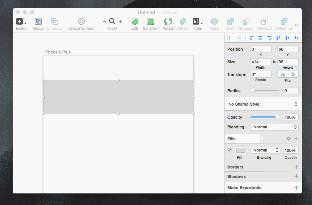The height and width of the screenshot is (205, 312).
Task: Create Symbol from selection
Action: (81, 21)
